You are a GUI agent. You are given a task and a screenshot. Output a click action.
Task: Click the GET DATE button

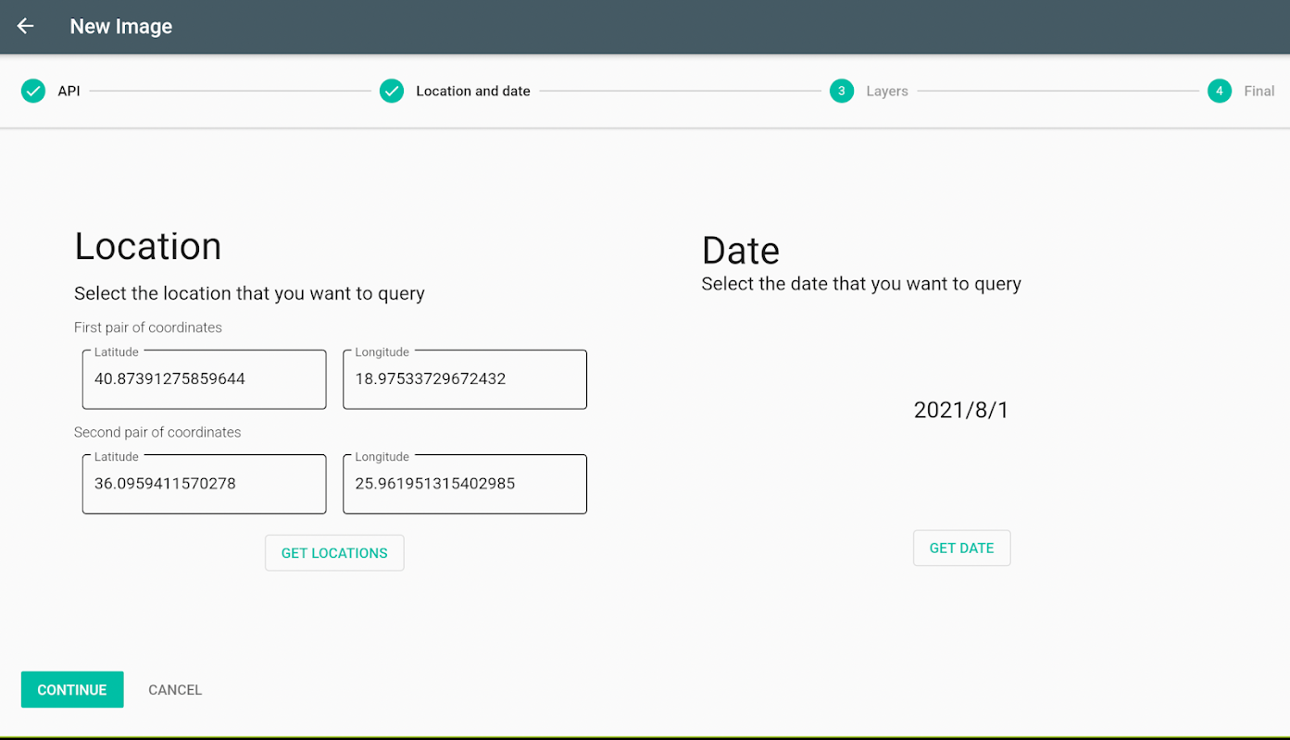point(961,549)
